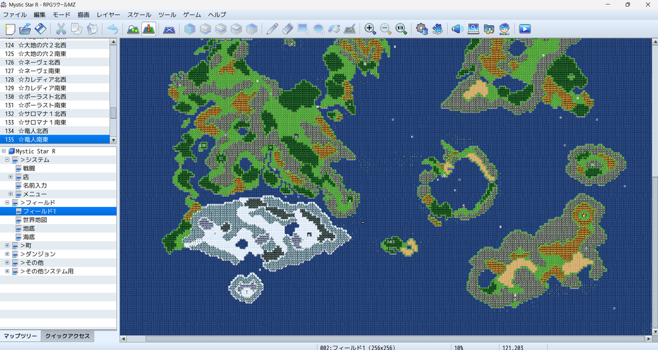Select the Pencil drawing tool

tap(272, 28)
